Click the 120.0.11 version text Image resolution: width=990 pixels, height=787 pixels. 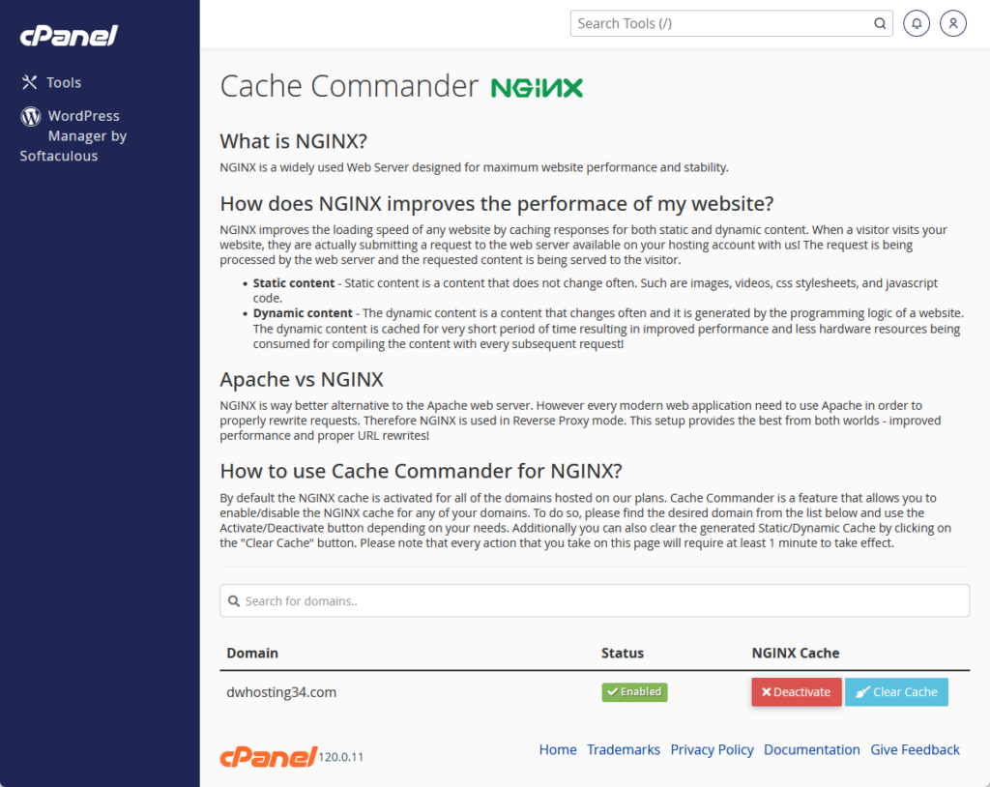pos(341,757)
